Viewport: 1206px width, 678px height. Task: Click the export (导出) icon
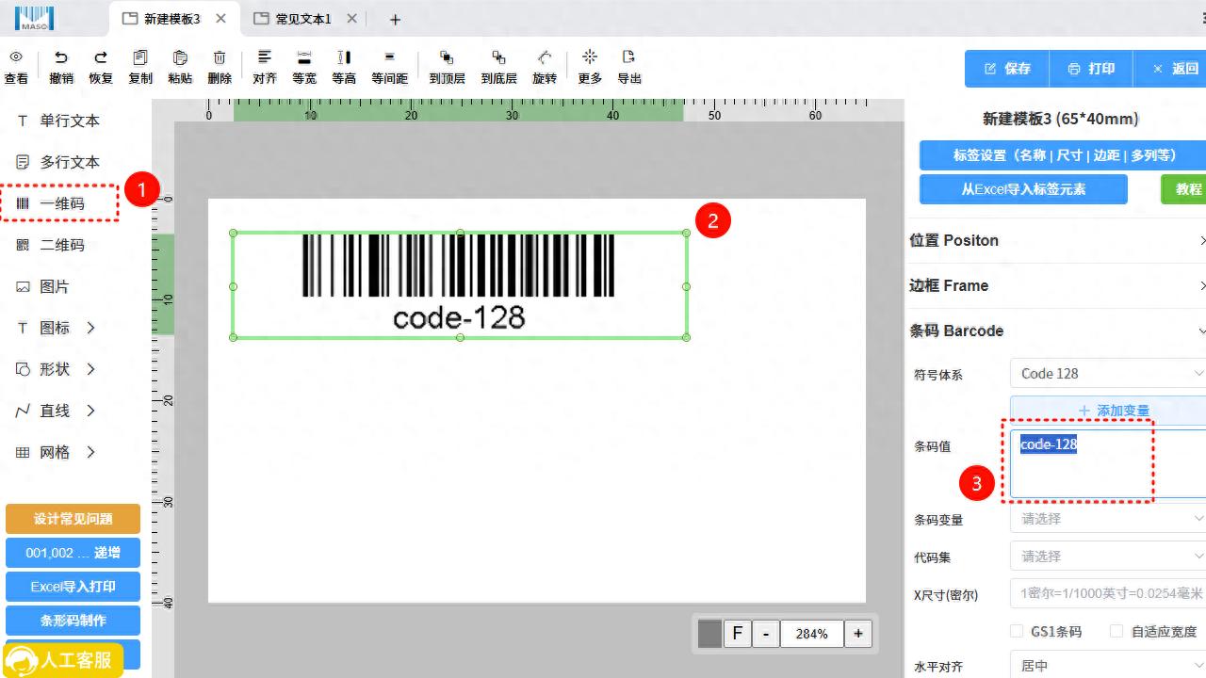click(x=628, y=58)
